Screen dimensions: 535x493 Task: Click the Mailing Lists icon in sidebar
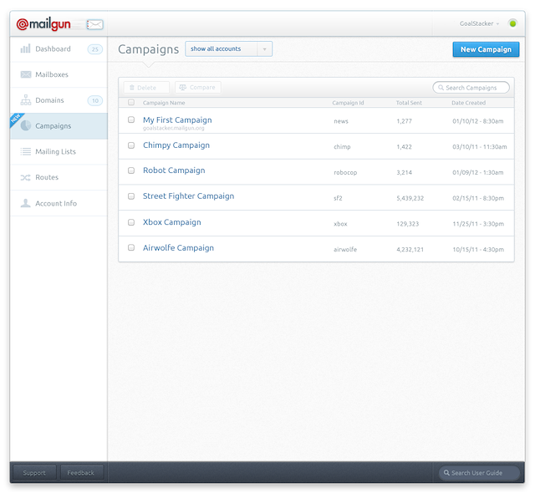point(26,152)
